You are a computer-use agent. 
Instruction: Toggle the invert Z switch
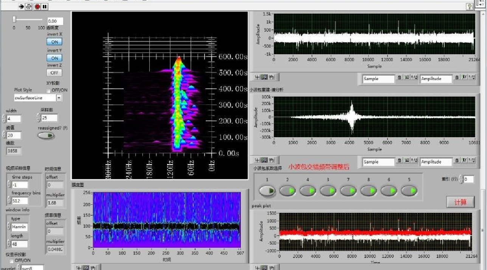point(54,73)
